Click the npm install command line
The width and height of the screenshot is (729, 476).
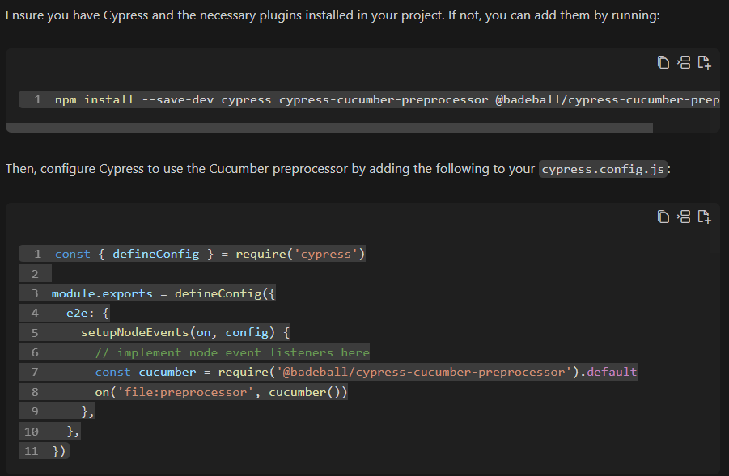coord(369,100)
